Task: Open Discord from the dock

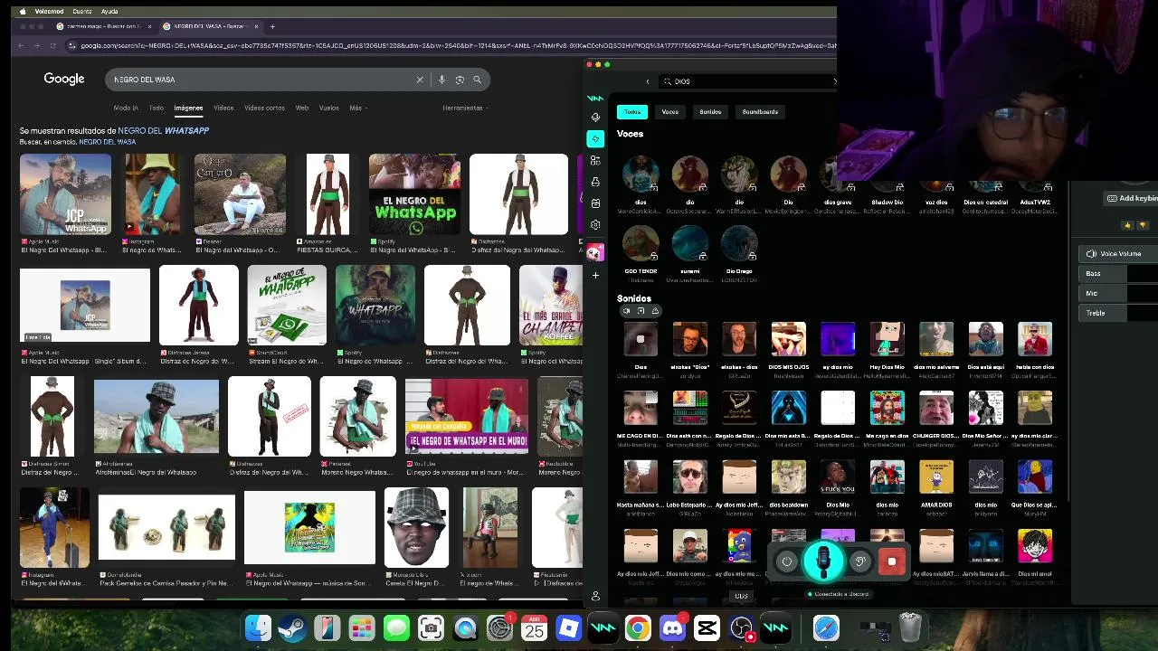Action: coord(672,627)
